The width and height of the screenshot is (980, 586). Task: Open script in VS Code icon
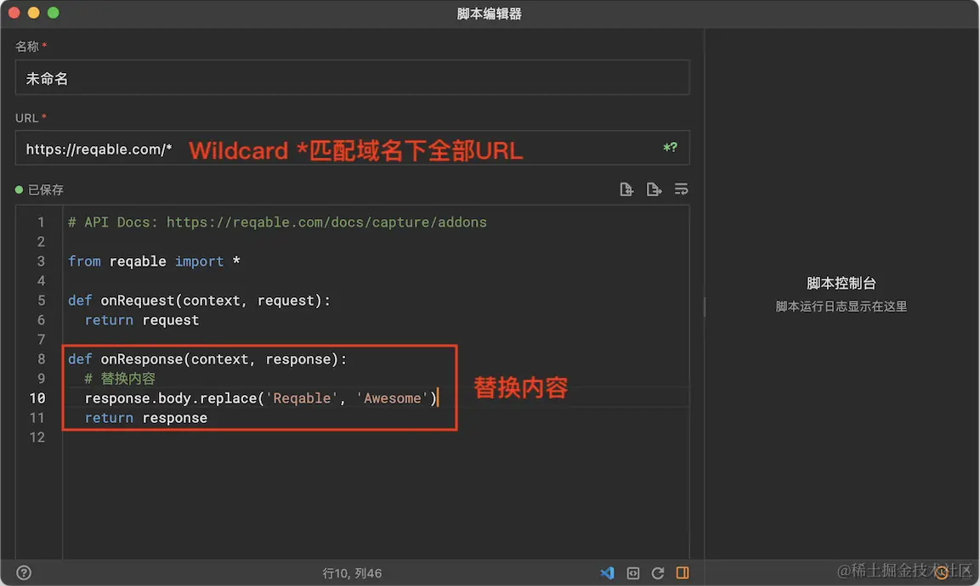coord(607,572)
